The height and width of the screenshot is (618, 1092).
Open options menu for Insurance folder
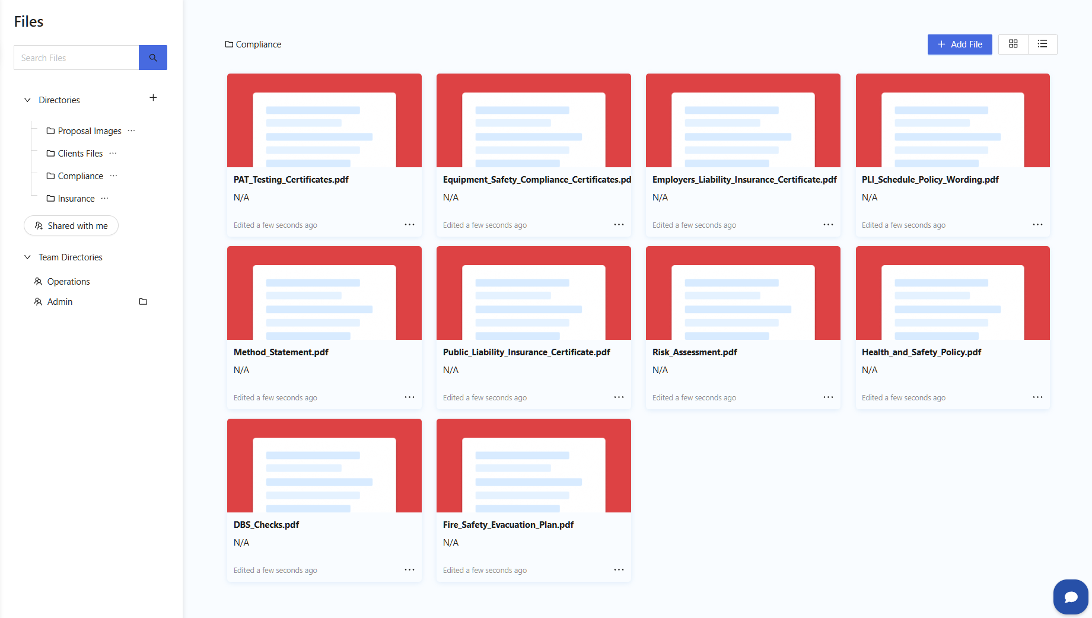(105, 198)
